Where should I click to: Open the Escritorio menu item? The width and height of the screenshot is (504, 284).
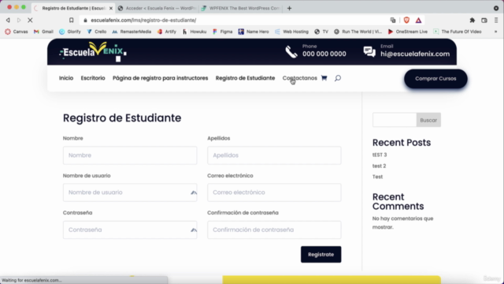pos(93,78)
